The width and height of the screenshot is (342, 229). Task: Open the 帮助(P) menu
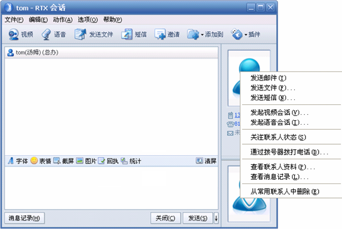(113, 20)
